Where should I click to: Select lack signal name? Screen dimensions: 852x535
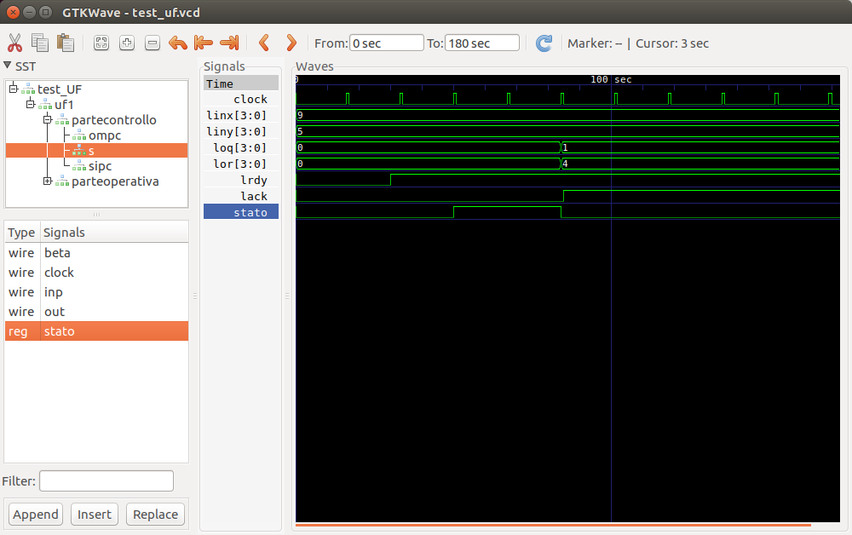click(254, 196)
